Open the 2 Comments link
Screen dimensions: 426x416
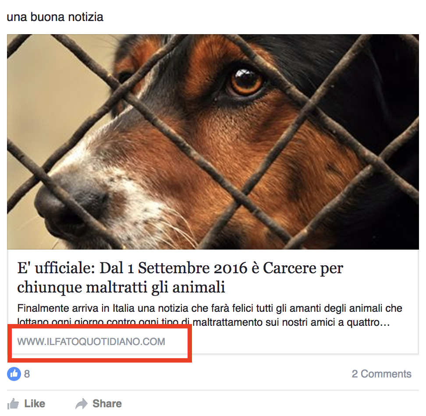pos(381,374)
